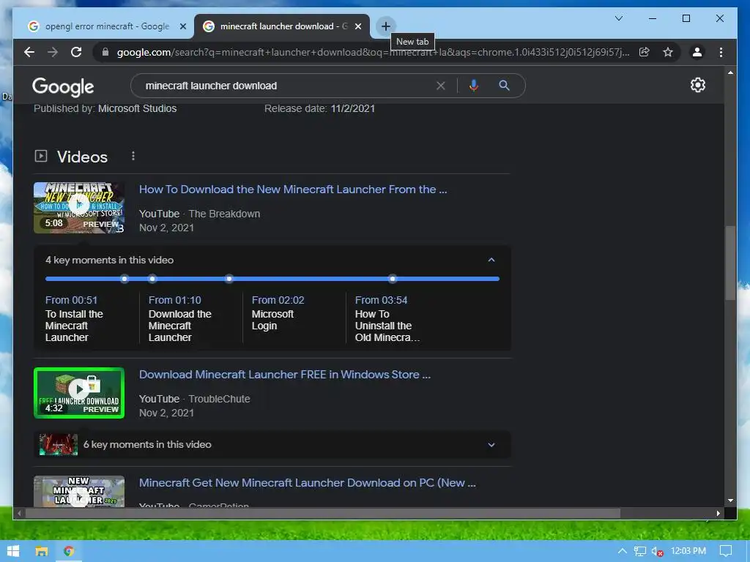
Task: Submit search with the magnifier icon
Action: pyautogui.click(x=504, y=86)
